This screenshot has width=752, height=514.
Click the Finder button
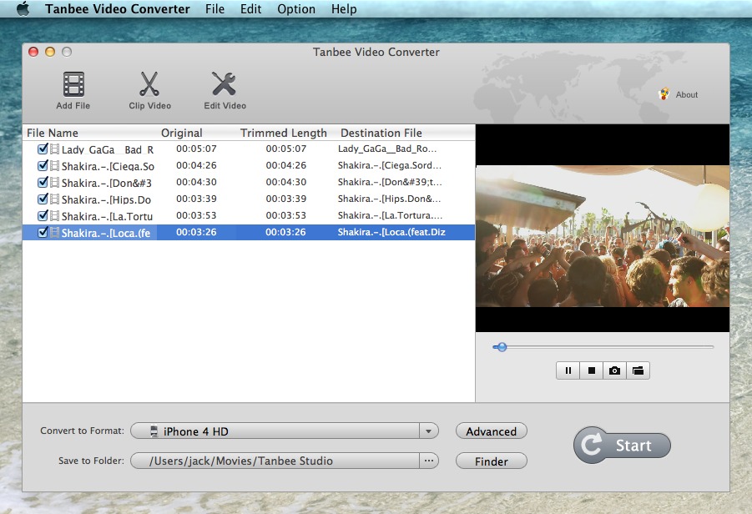tap(491, 461)
